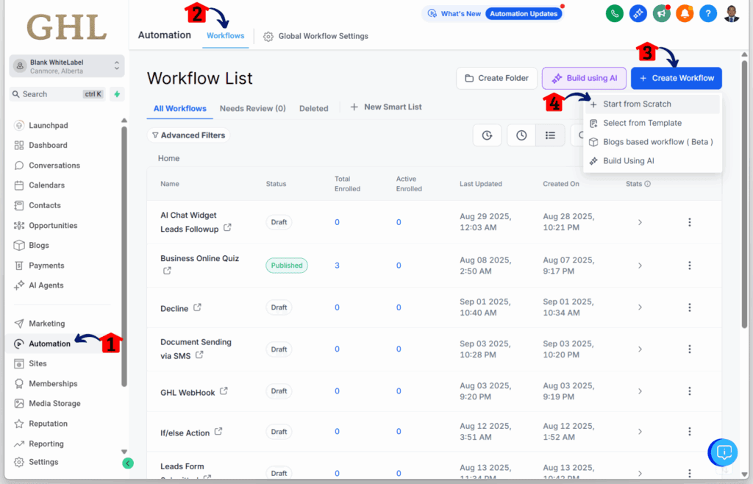Open more options for AI Chat Widget Leads Followup

coord(690,222)
